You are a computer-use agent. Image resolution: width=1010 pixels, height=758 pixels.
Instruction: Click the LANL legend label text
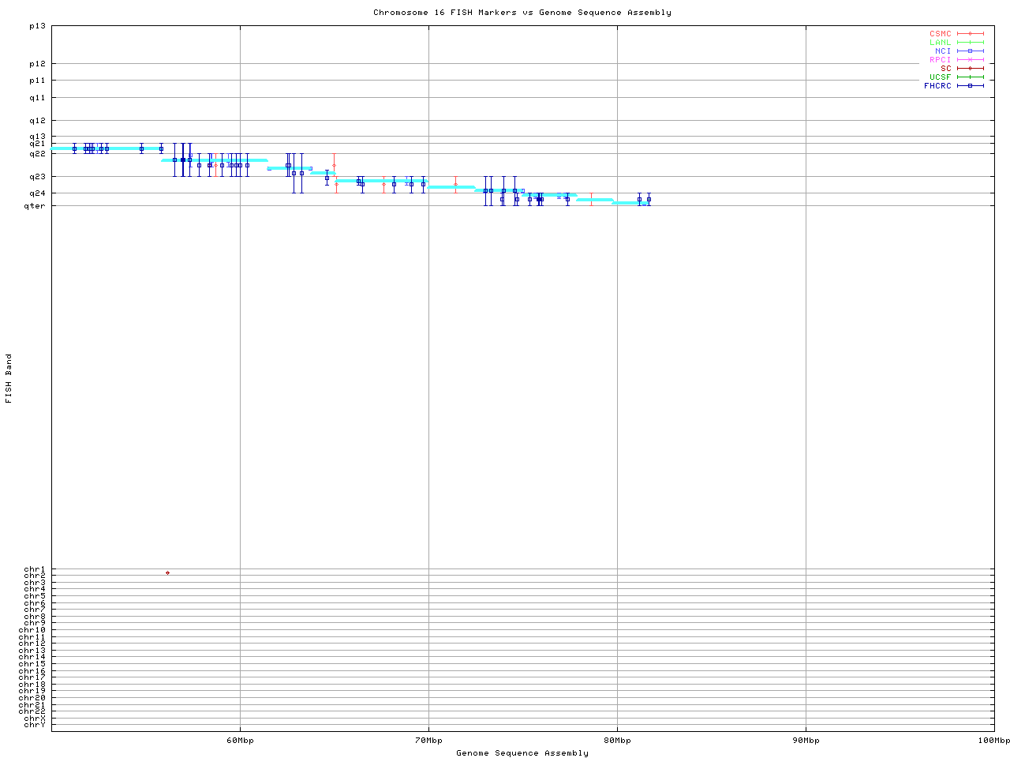pyautogui.click(x=940, y=43)
